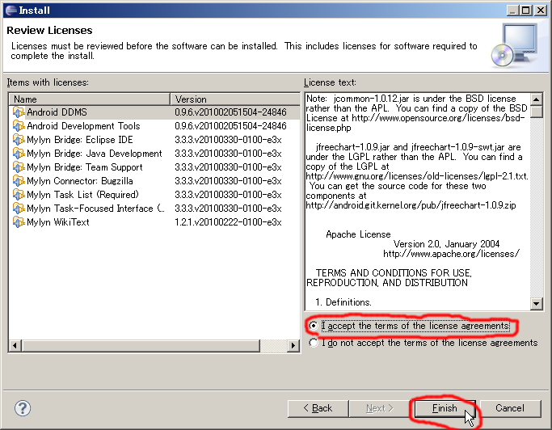
Task: Click the jfreechart-1.0.9.zip URL in license text
Action: click(x=411, y=205)
